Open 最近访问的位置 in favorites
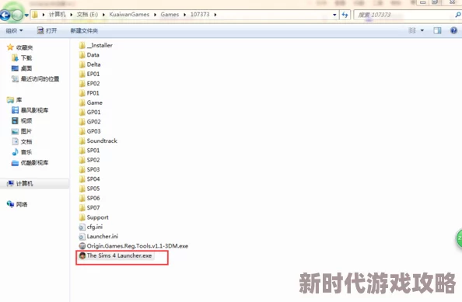Screen dimensions: 462x302 point(35,79)
